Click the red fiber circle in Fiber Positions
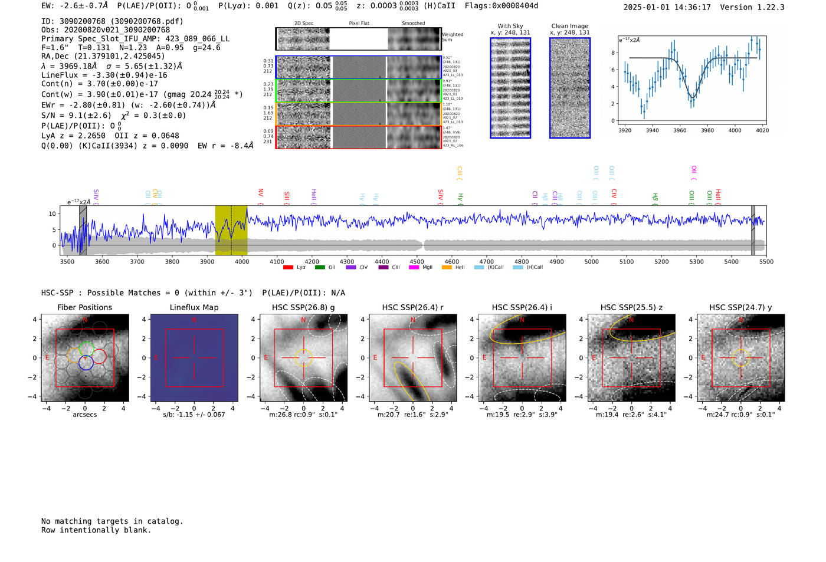Image resolution: width=826 pixels, height=562 pixels. pos(99,356)
